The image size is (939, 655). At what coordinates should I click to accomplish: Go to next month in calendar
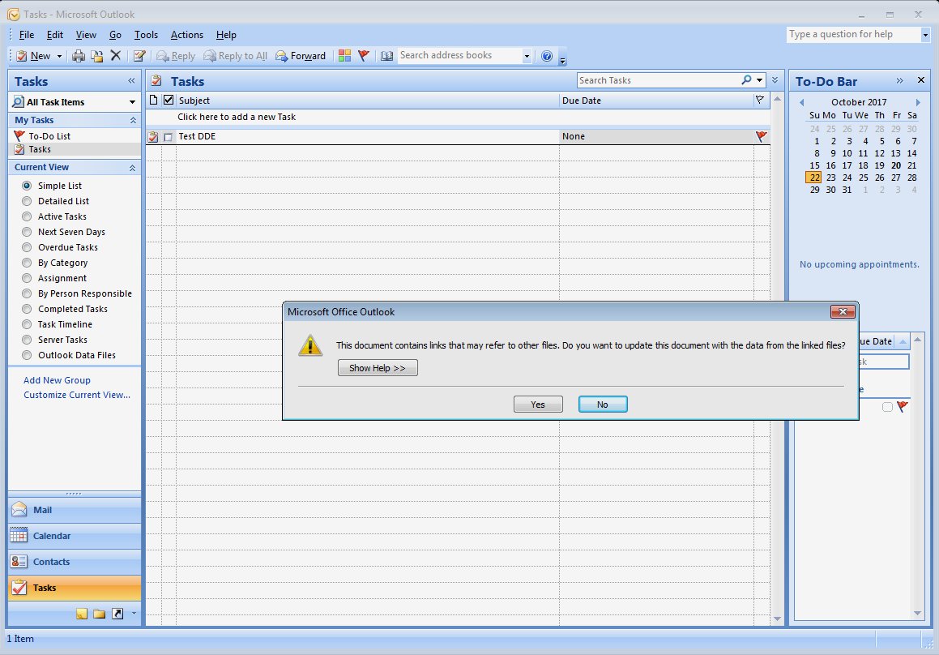click(917, 102)
